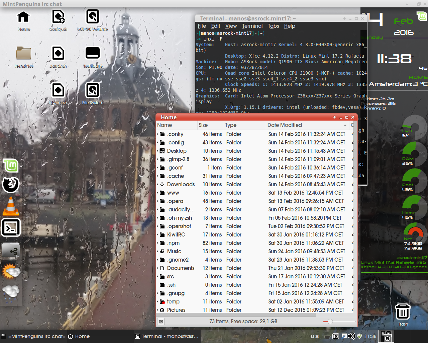Expand the .config folder tree row
The width and height of the screenshot is (428, 343).
click(157, 142)
